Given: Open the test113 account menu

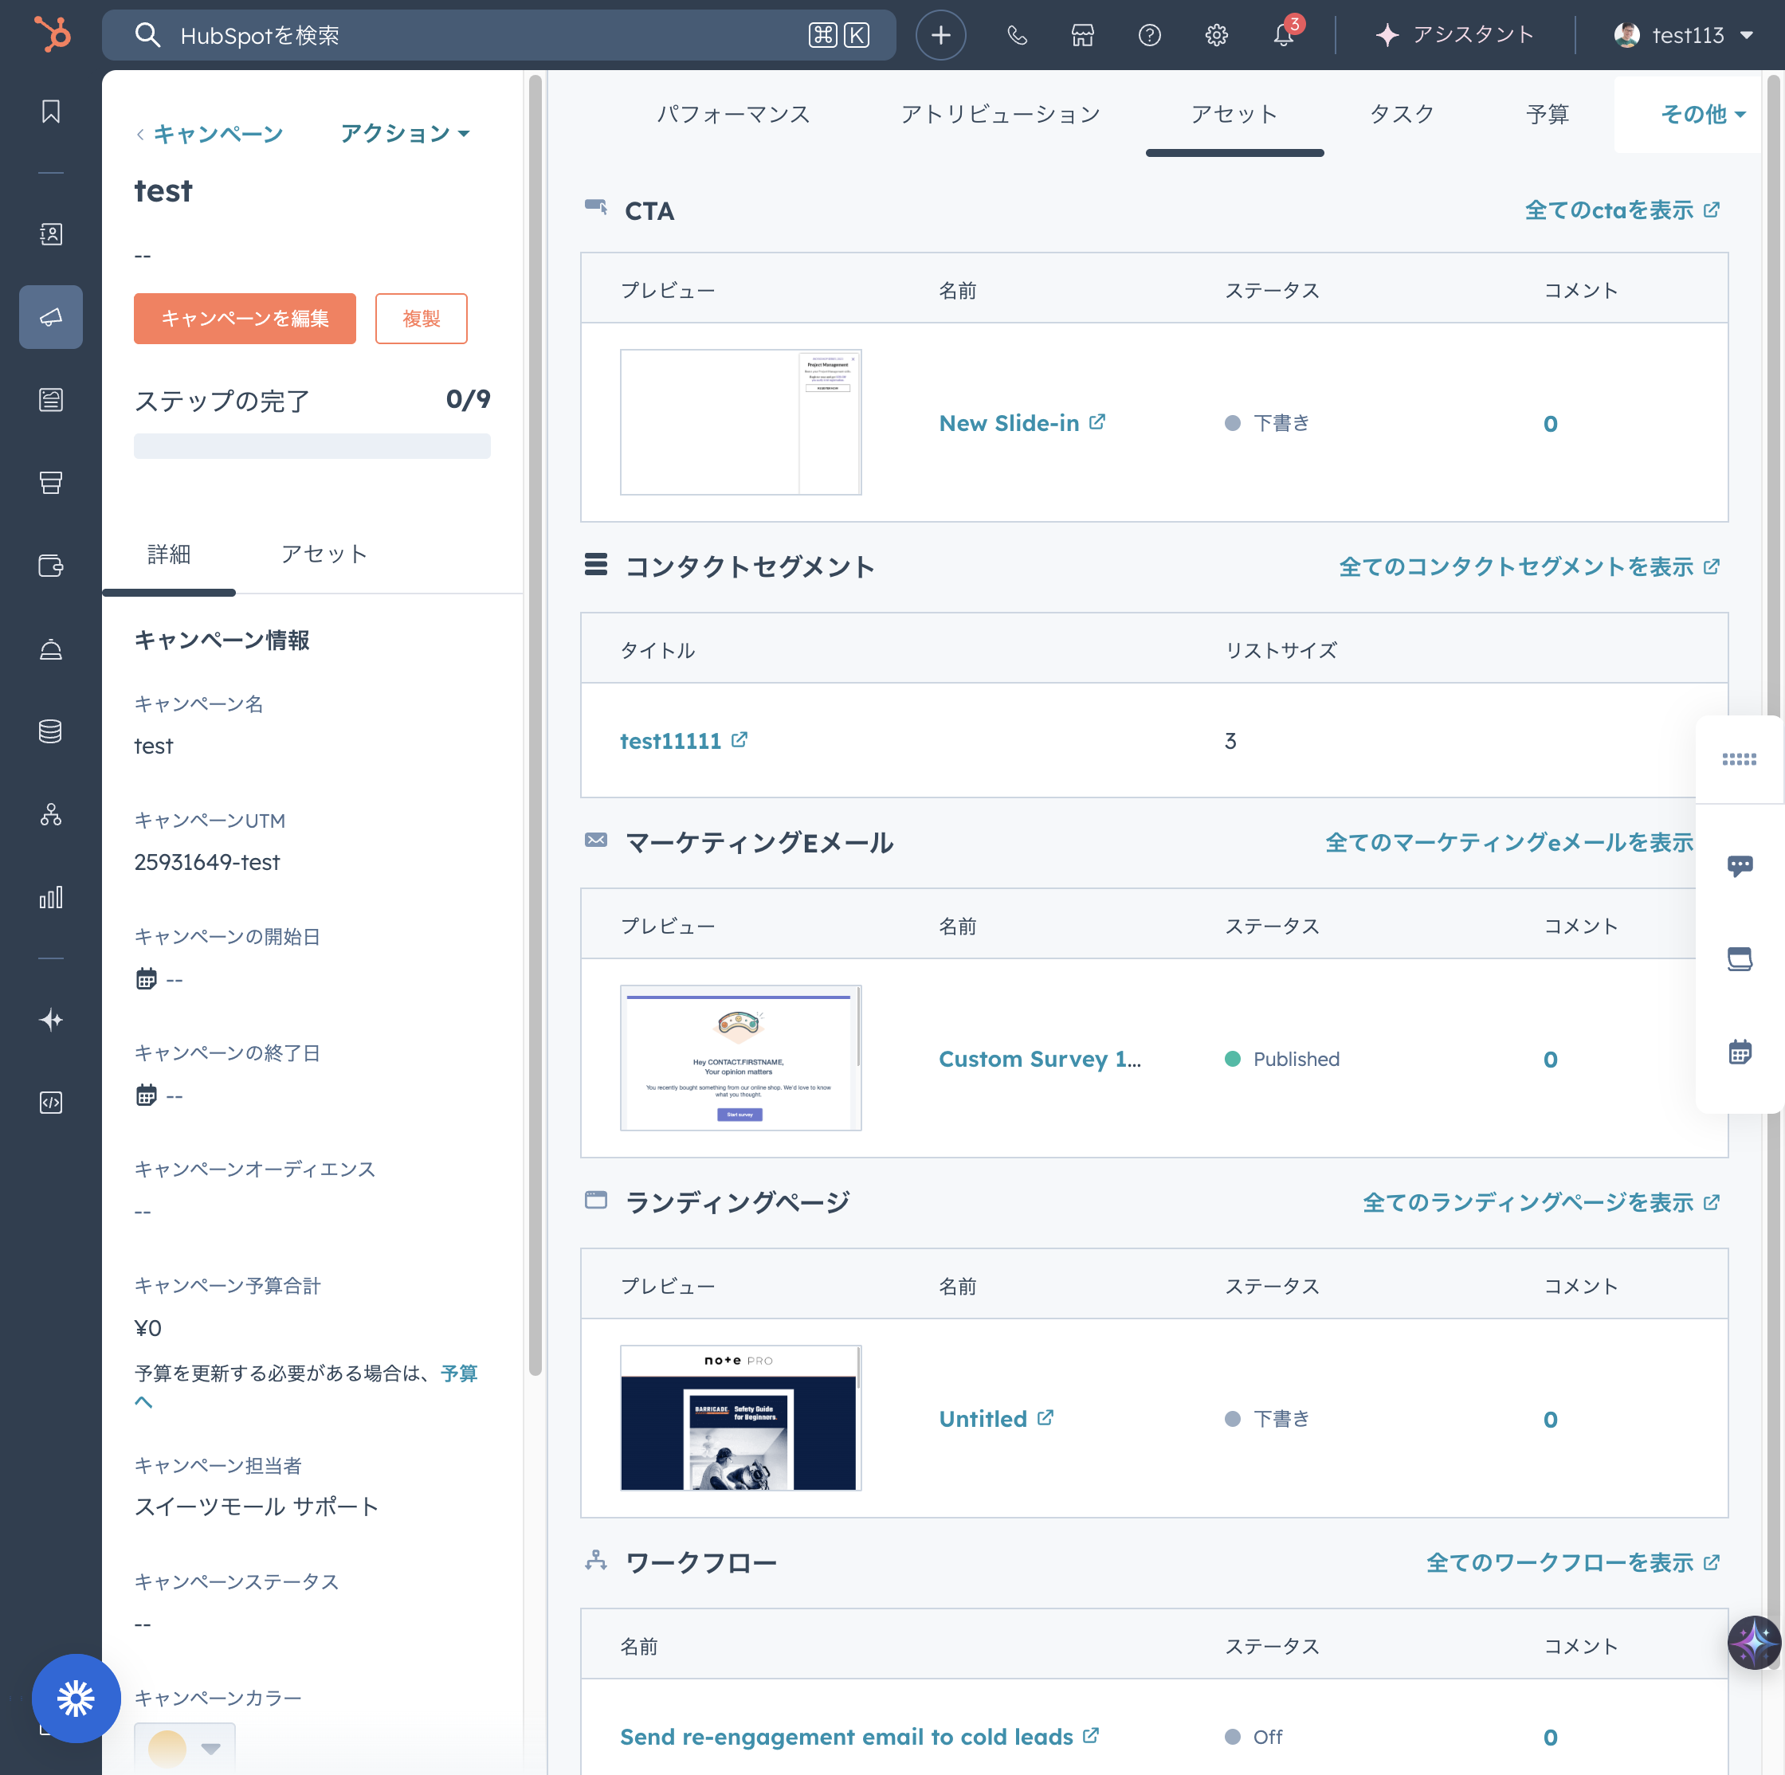Looking at the screenshot, I should [x=1683, y=35].
